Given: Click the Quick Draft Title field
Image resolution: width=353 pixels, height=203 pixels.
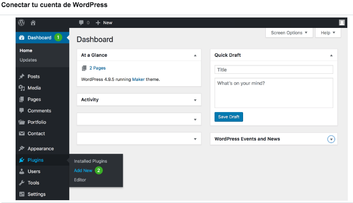Looking at the screenshot, I should (274, 70).
